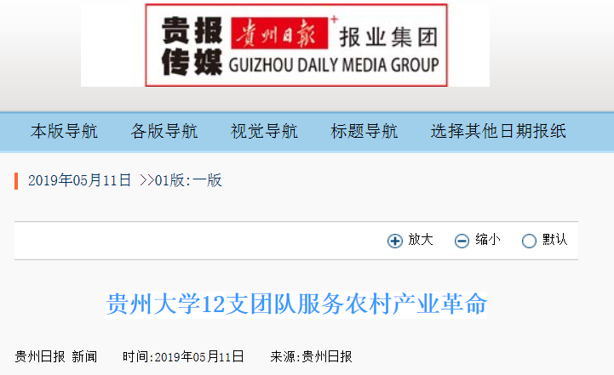The image size is (614, 375).
Task: Open 各版导航 menu item
Action: (x=164, y=132)
